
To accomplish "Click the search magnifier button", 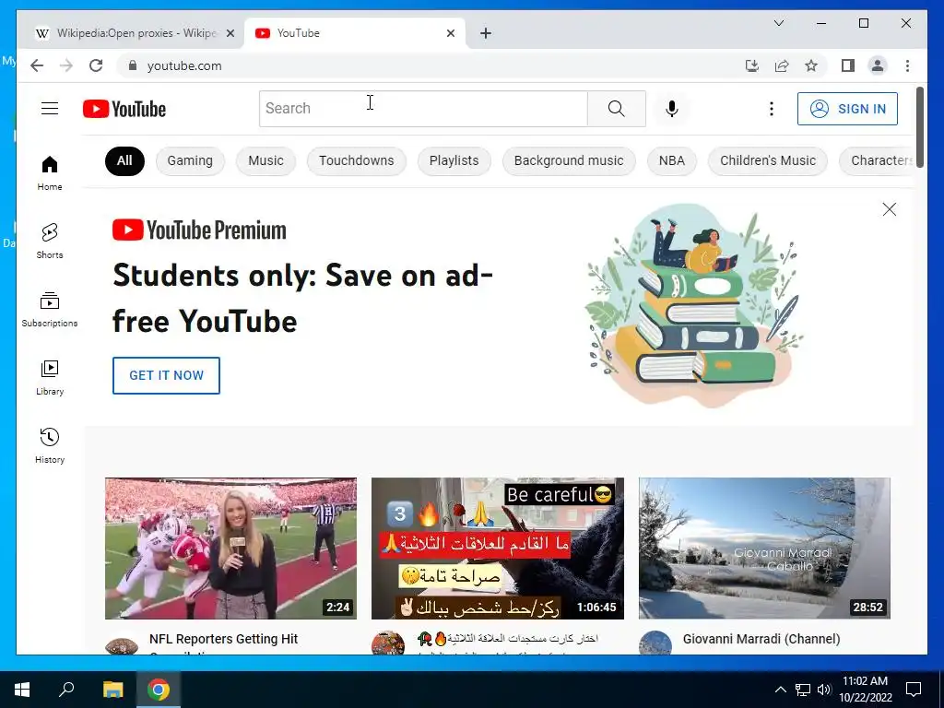I will pyautogui.click(x=617, y=109).
